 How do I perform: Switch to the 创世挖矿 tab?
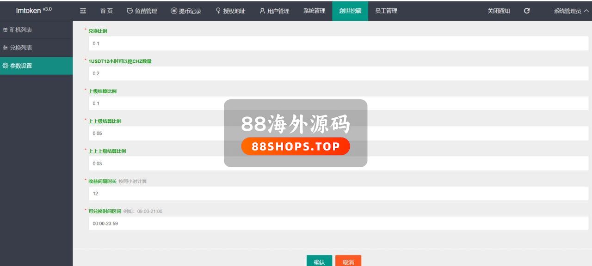[x=350, y=11]
